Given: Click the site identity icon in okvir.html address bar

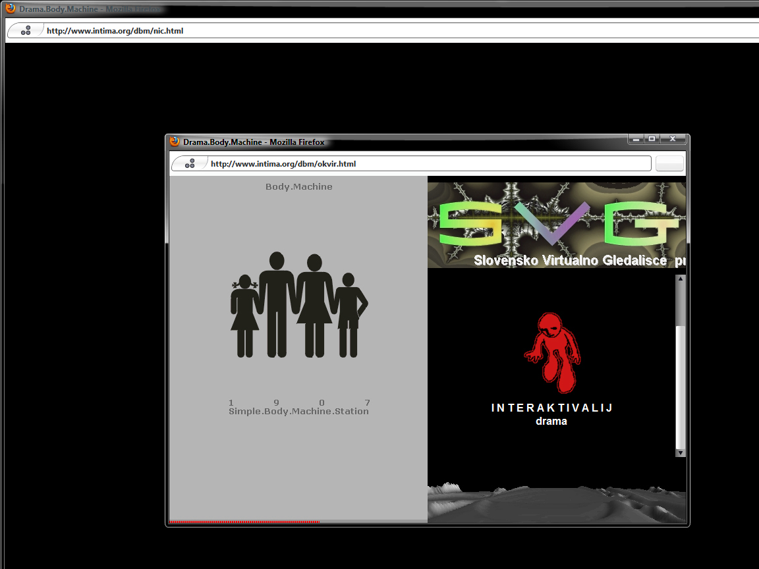Looking at the screenshot, I should [190, 163].
